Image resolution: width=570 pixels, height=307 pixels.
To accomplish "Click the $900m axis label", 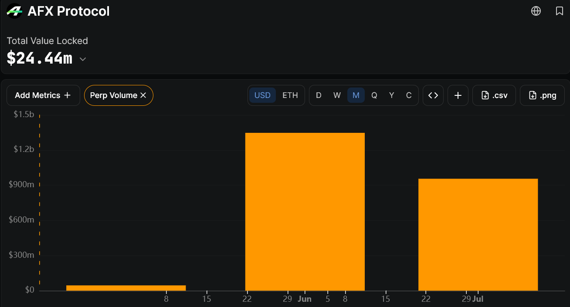I will (x=21, y=185).
